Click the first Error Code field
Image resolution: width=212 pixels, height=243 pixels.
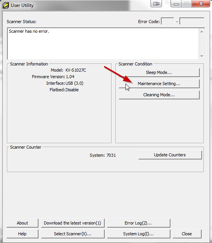click(167, 21)
